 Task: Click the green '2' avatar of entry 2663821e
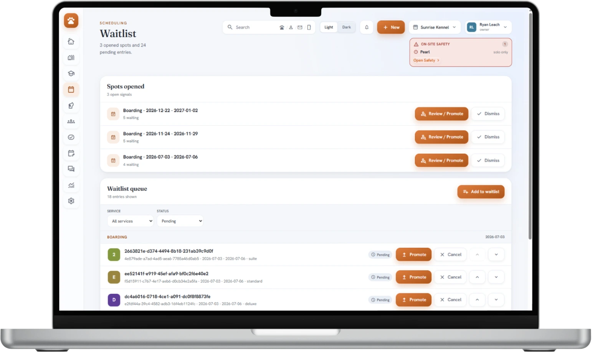[x=114, y=255]
